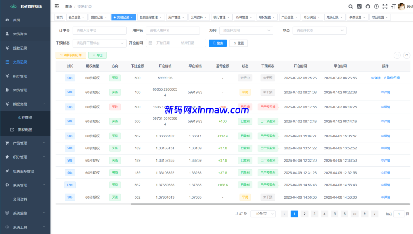Collapse the sidebar with the hamburger icon
The image size is (413, 234).
(x=57, y=6)
